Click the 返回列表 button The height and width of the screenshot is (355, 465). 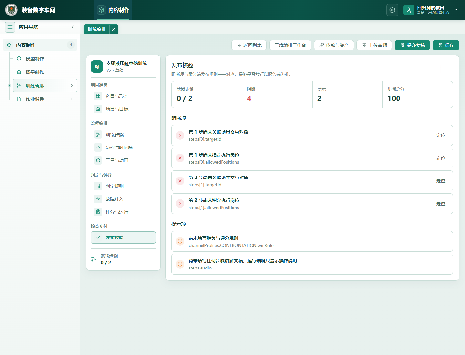[249, 45]
